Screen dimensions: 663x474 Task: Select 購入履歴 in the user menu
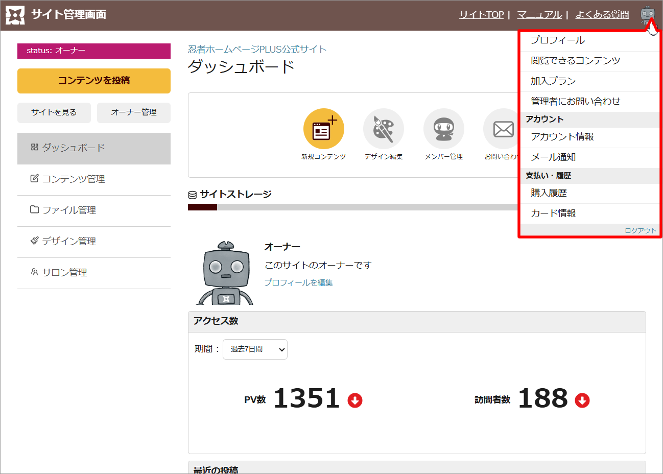coord(549,193)
